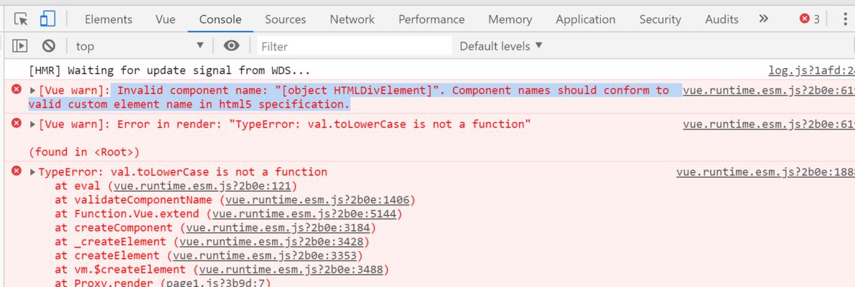Show the console sidebar panel icon
Viewport: 855px width, 287px height.
[19, 46]
